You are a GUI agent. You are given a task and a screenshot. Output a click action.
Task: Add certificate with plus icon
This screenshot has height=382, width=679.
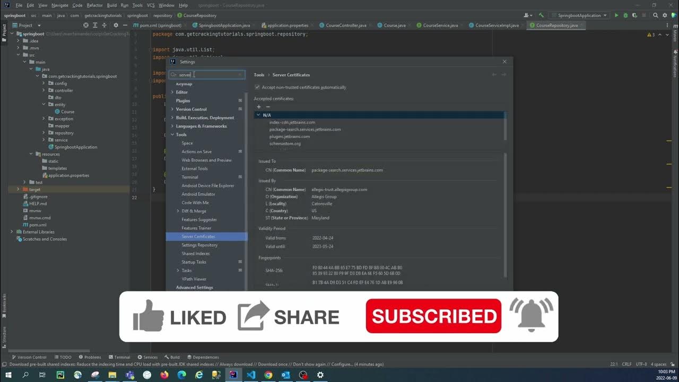pyautogui.click(x=259, y=107)
